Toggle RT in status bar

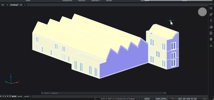192,99
